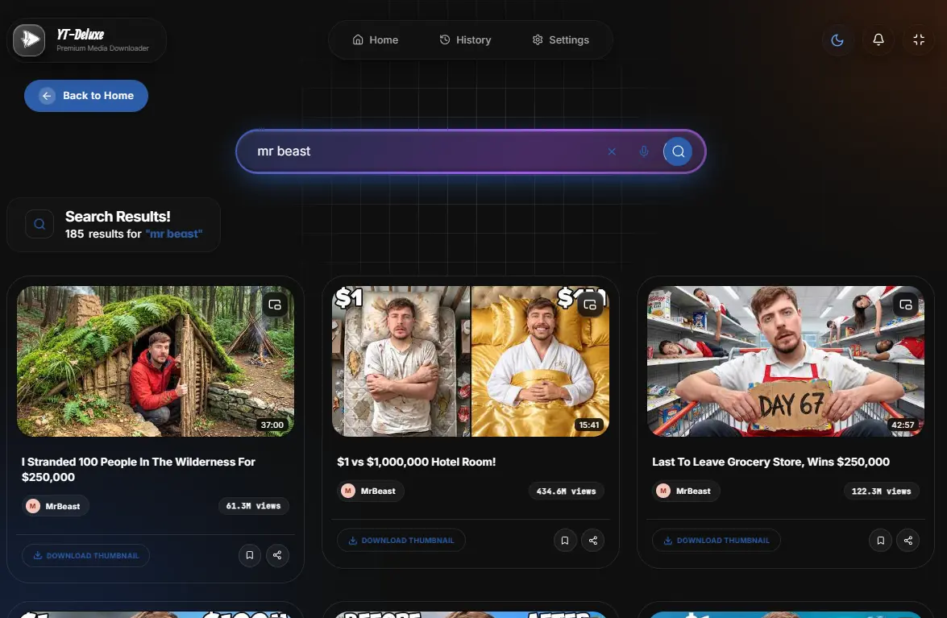Download thumbnail for the Wilderness video
This screenshot has height=618, width=947.
click(85, 555)
